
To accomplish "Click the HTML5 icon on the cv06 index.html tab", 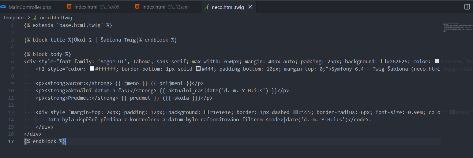I will coord(70,7).
